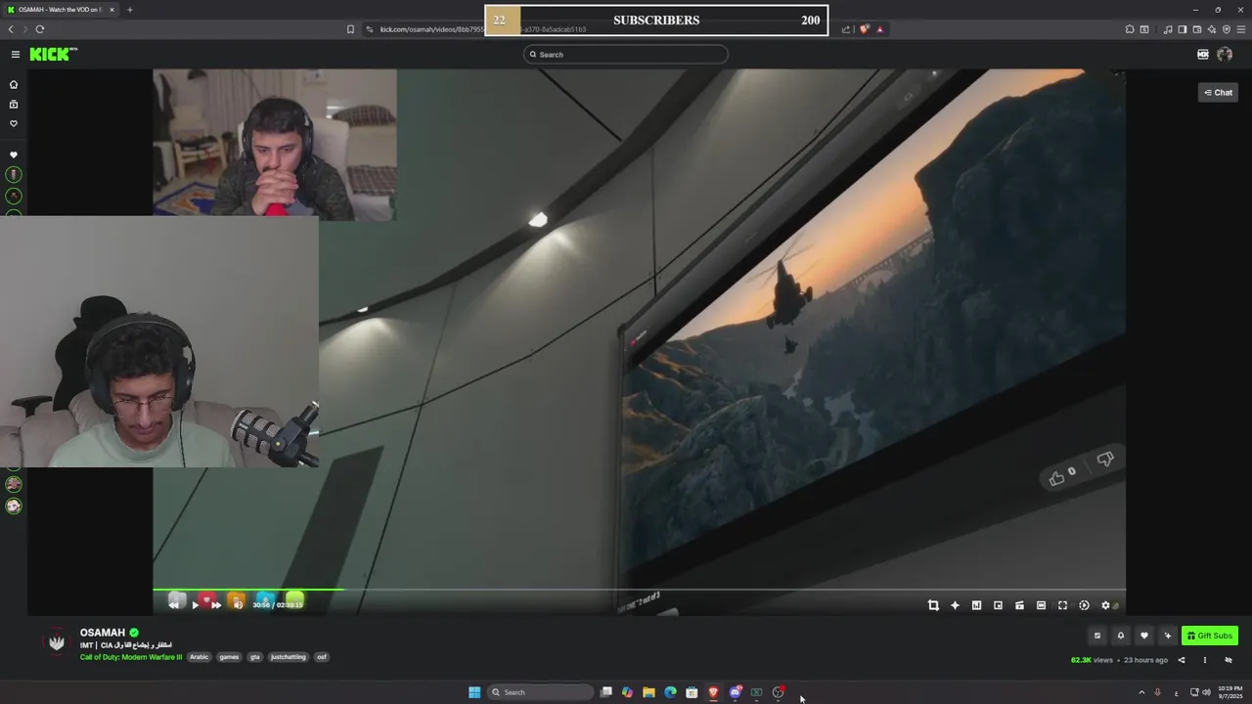Click the Gift Subs button
This screenshot has height=704, width=1252.
click(x=1210, y=636)
